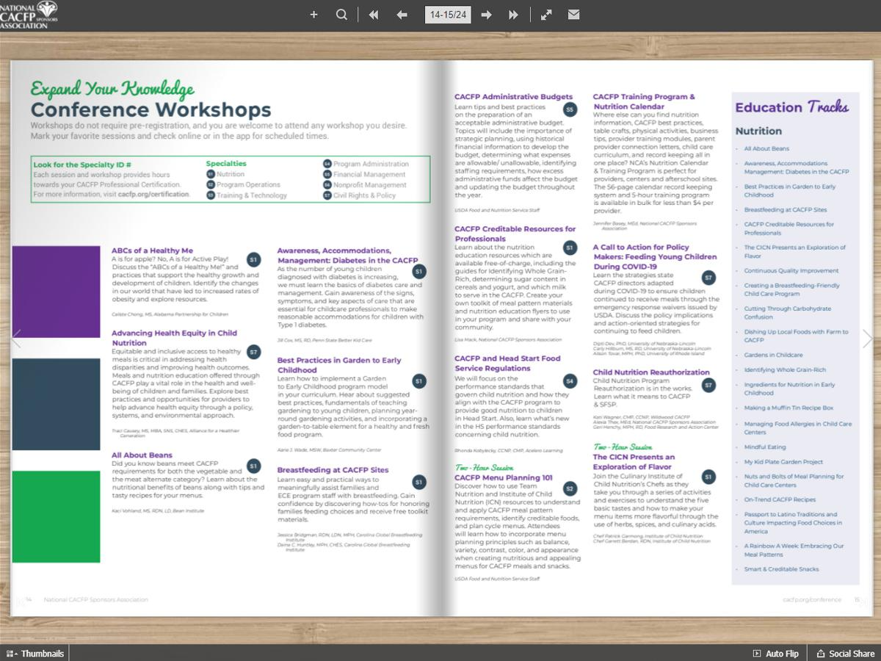Click 'My Kid Plate Garden Project' item
Image resolution: width=881 pixels, height=661 pixels.
783,462
